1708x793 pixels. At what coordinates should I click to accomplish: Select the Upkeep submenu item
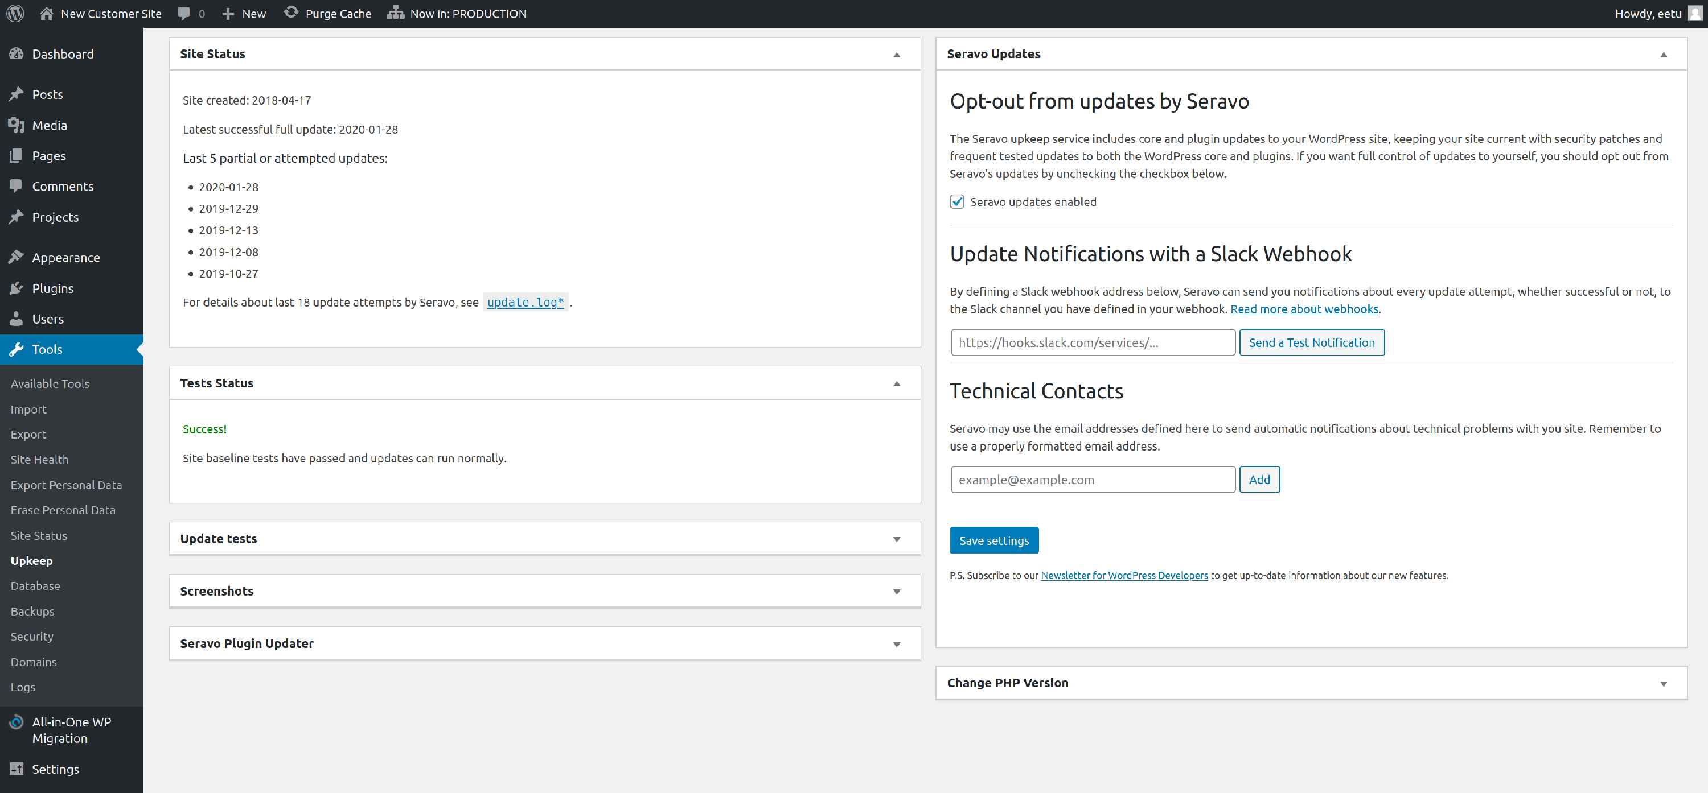[31, 560]
